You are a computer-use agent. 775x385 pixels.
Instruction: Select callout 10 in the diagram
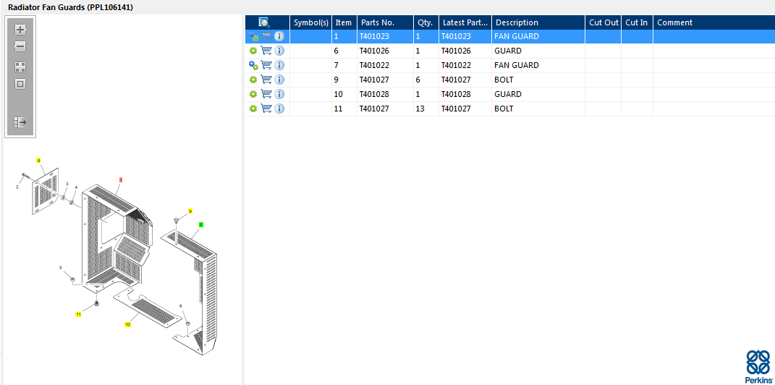(127, 325)
